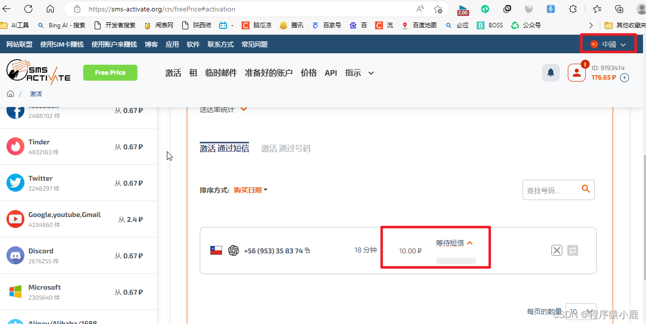This screenshot has width=646, height=324.
Task: Open the user account icon with alert
Action: click(x=577, y=73)
